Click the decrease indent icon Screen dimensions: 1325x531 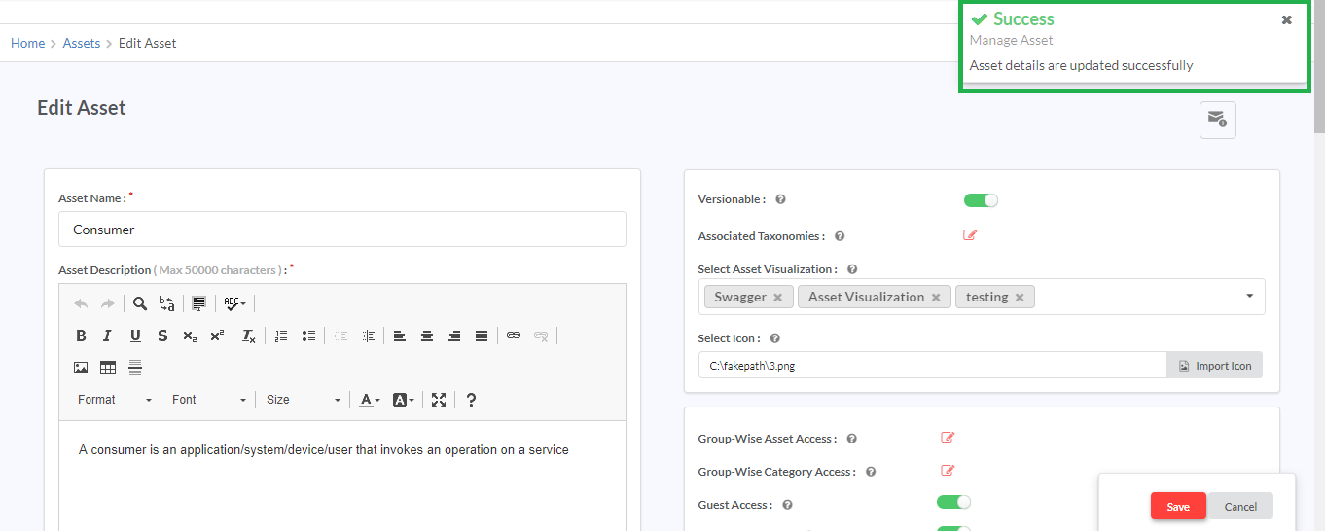pos(340,336)
